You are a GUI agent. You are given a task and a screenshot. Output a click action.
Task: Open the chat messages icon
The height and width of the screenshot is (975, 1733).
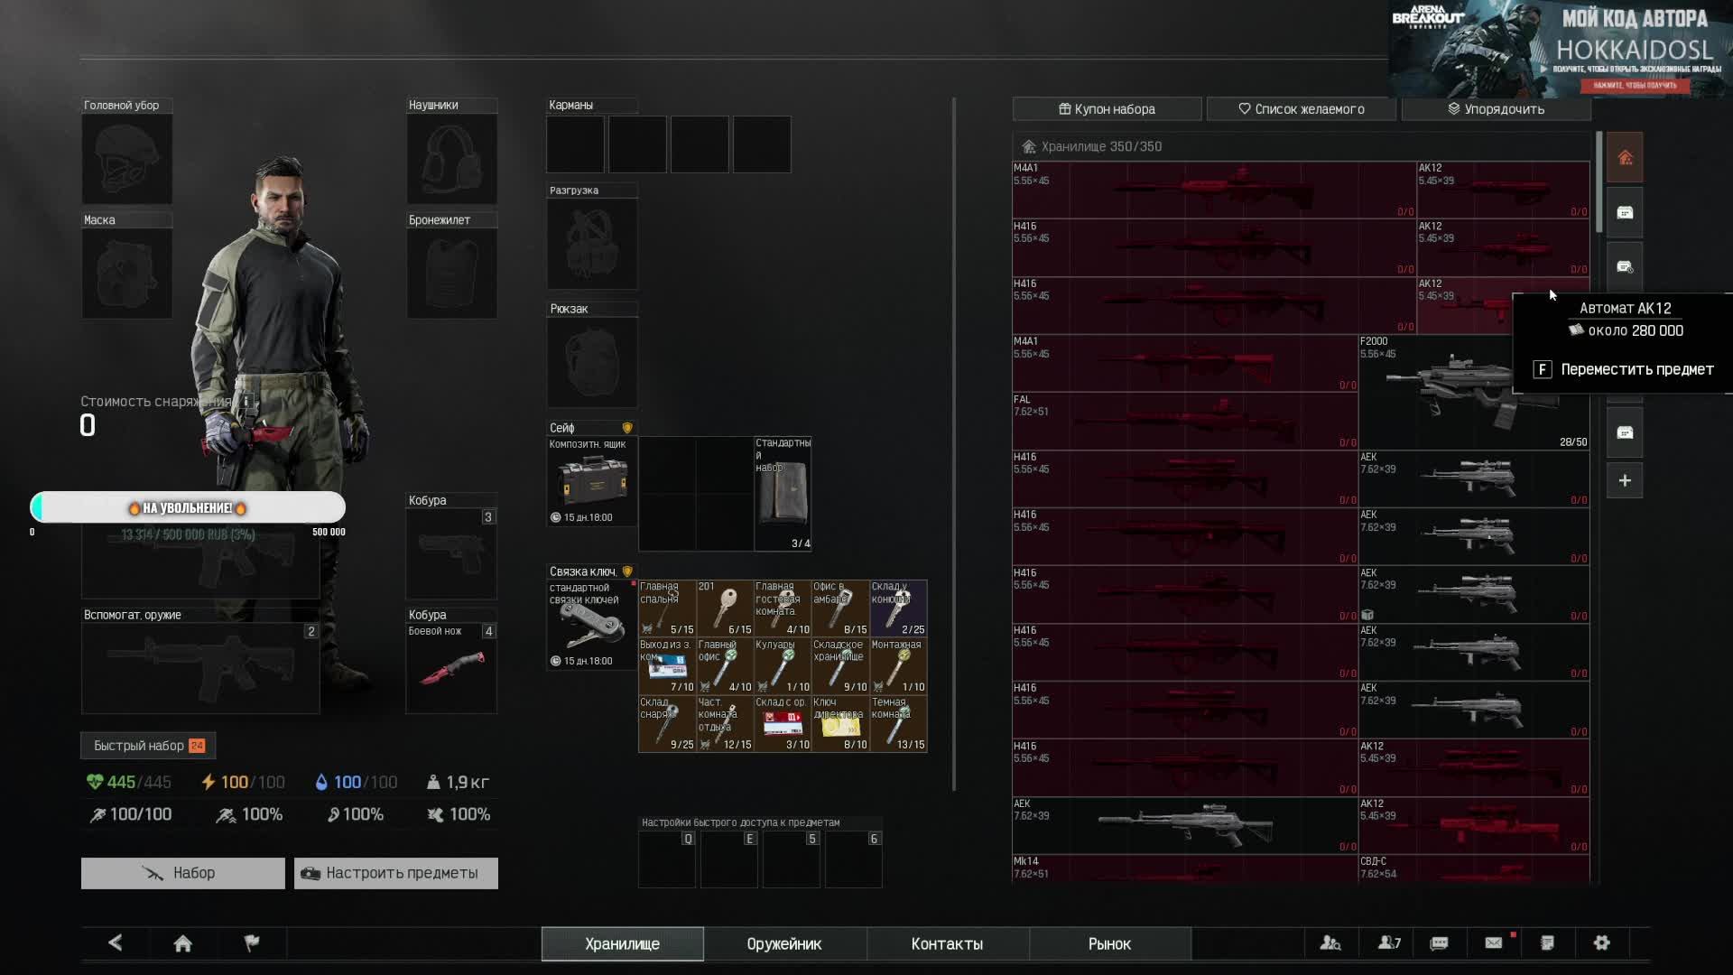(x=1440, y=943)
